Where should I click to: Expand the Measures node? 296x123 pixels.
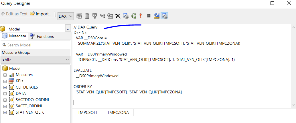[x=5, y=75]
